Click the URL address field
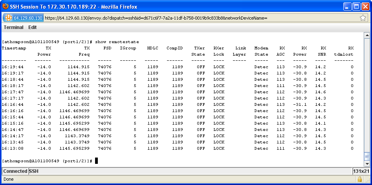The width and height of the screenshot is (372, 185). coord(196,18)
